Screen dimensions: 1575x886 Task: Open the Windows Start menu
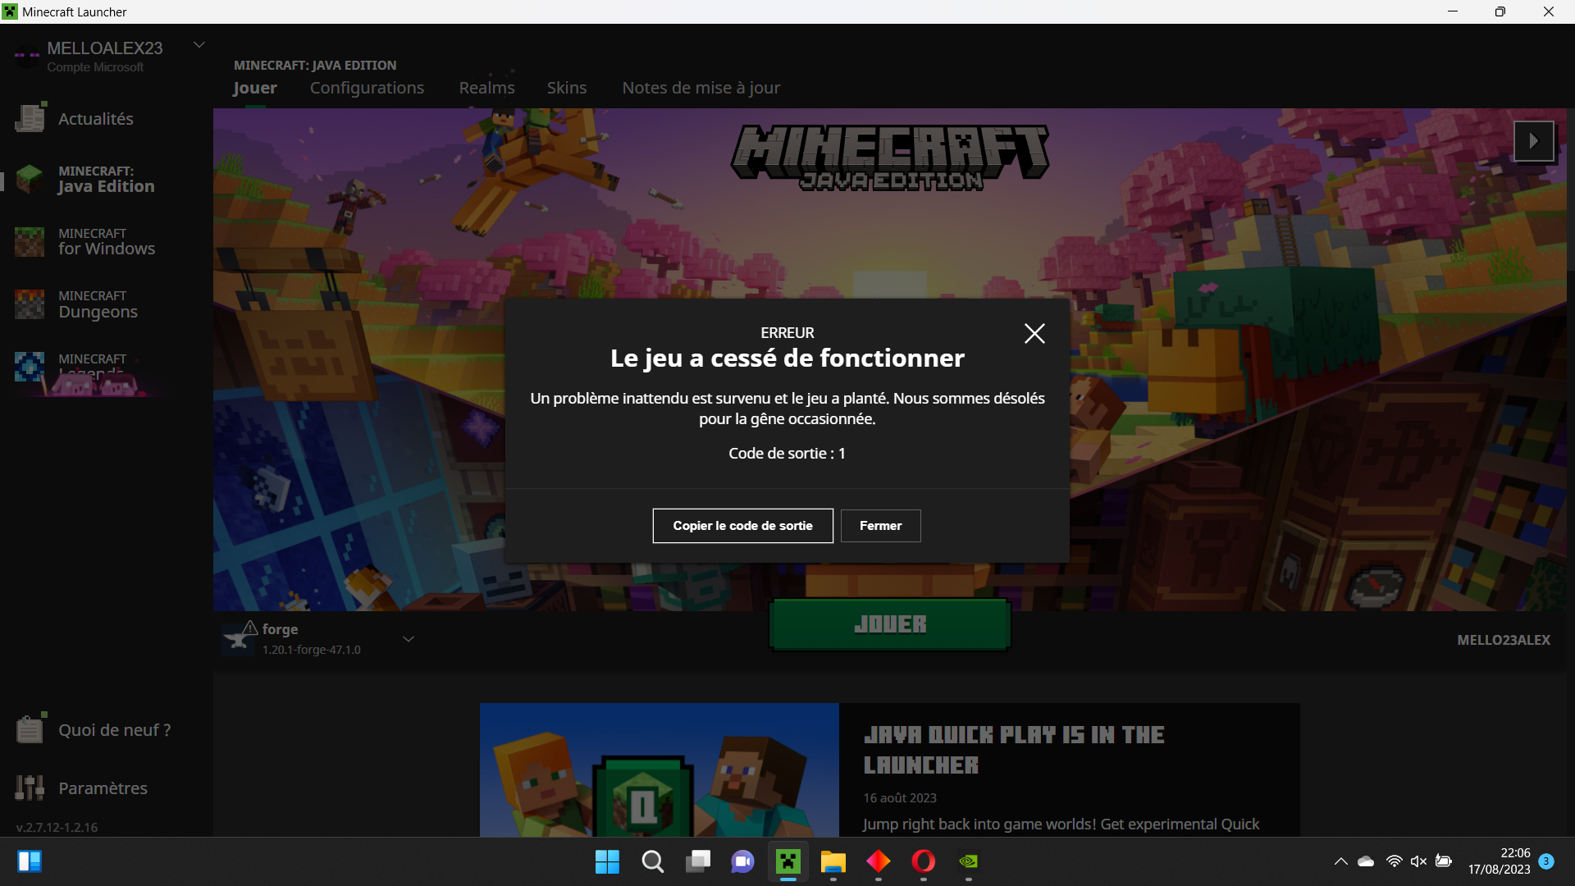point(607,861)
